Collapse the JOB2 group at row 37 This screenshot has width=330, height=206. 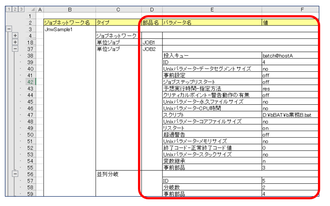point(15,49)
